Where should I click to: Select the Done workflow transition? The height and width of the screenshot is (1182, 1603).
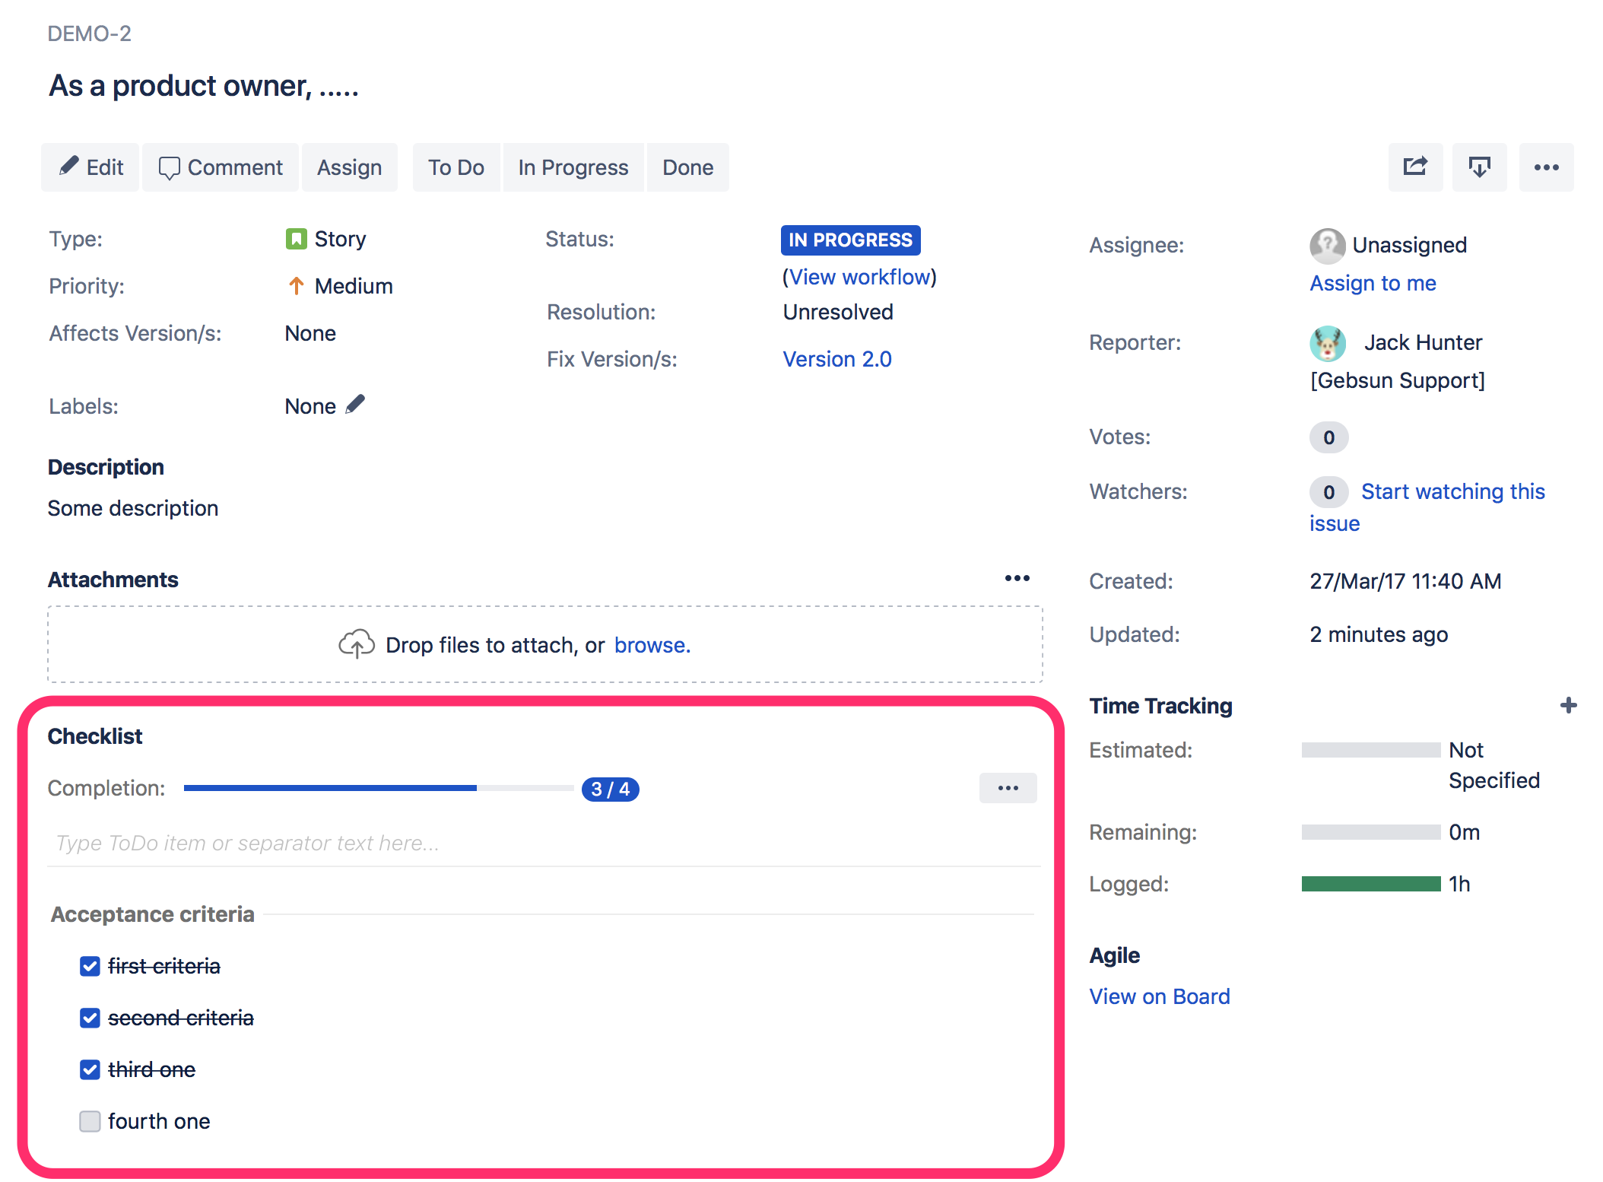[x=687, y=167]
